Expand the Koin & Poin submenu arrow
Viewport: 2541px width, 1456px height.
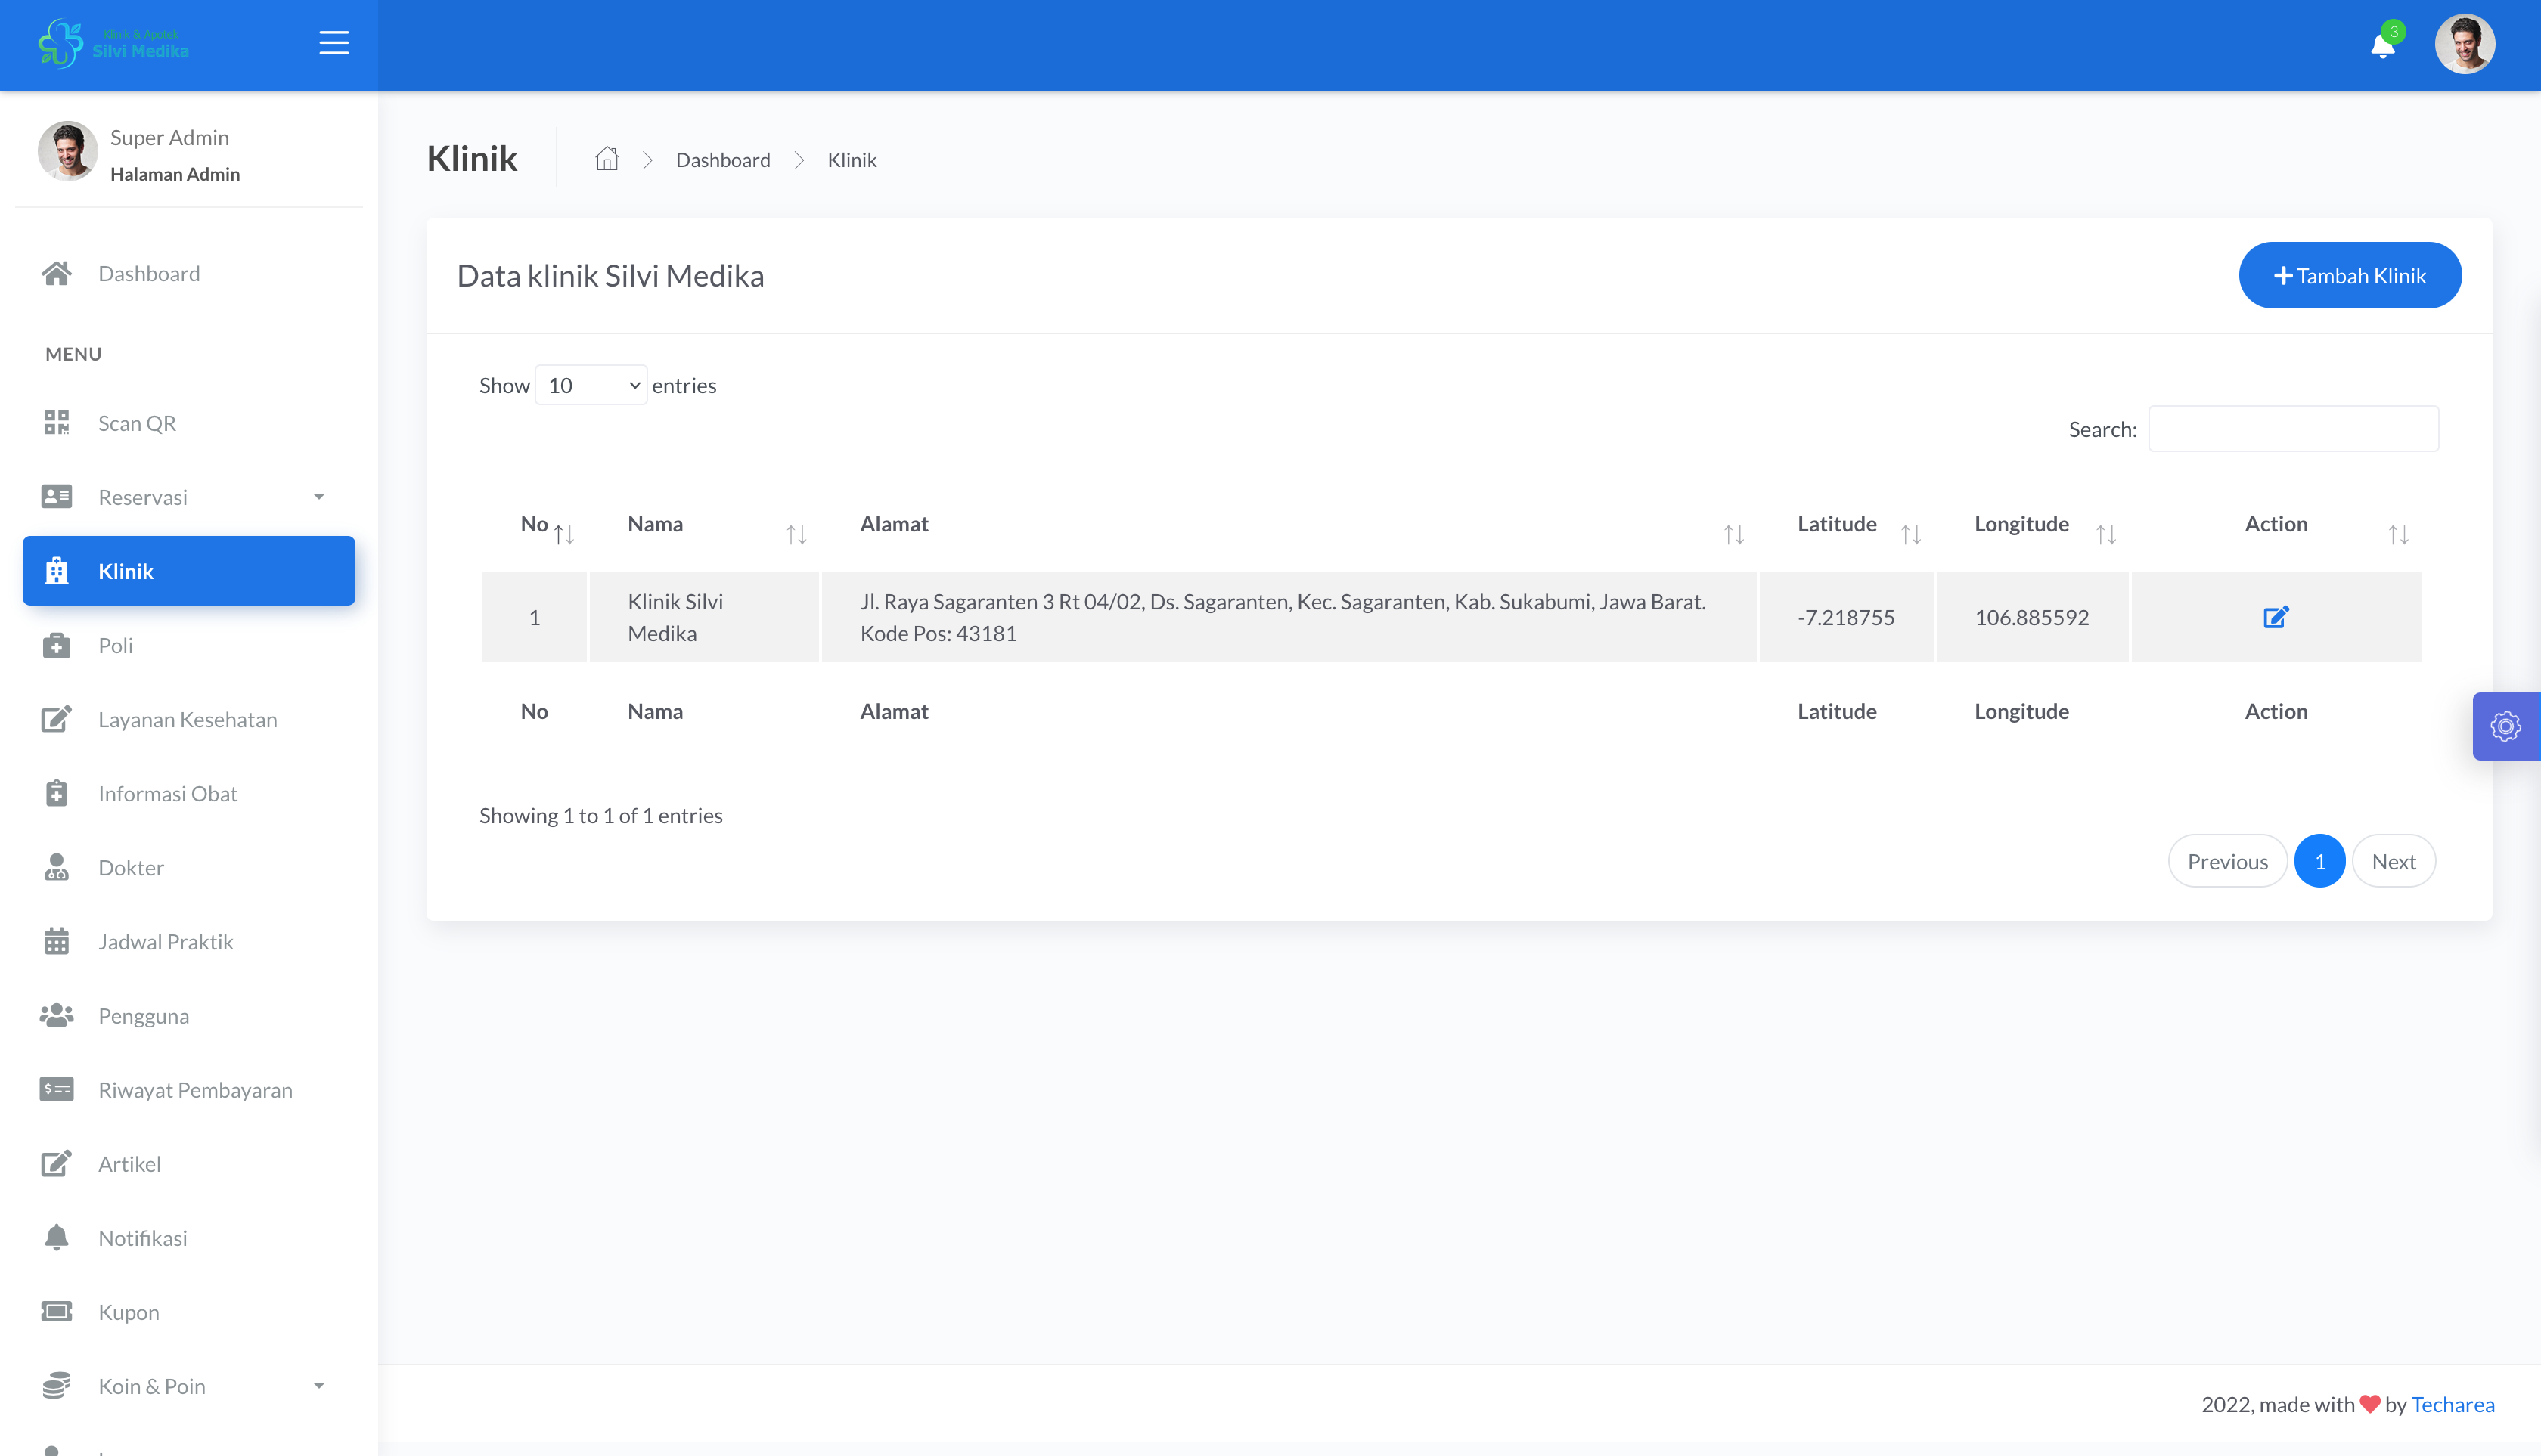tap(319, 1386)
